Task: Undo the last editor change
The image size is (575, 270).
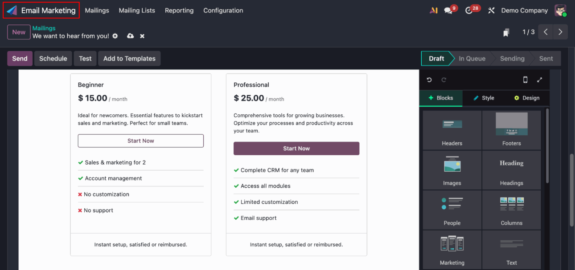Action: 429,80
